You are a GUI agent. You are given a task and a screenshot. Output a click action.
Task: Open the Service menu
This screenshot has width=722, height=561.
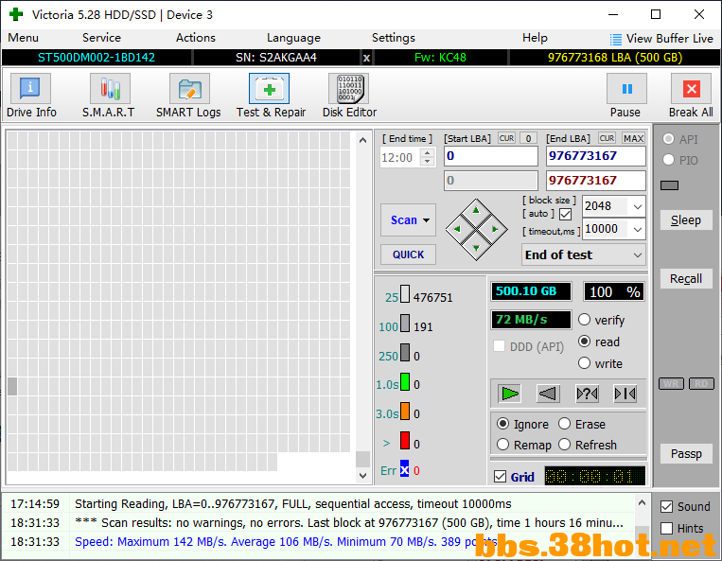tap(101, 38)
